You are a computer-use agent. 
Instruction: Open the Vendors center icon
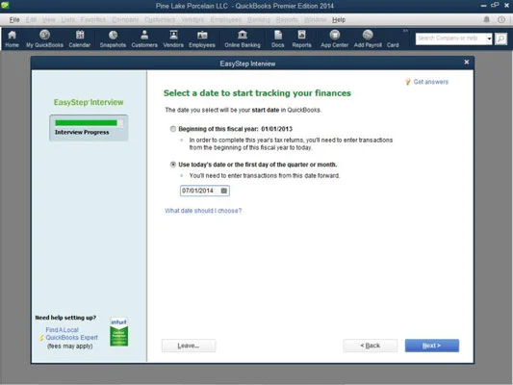(173, 38)
